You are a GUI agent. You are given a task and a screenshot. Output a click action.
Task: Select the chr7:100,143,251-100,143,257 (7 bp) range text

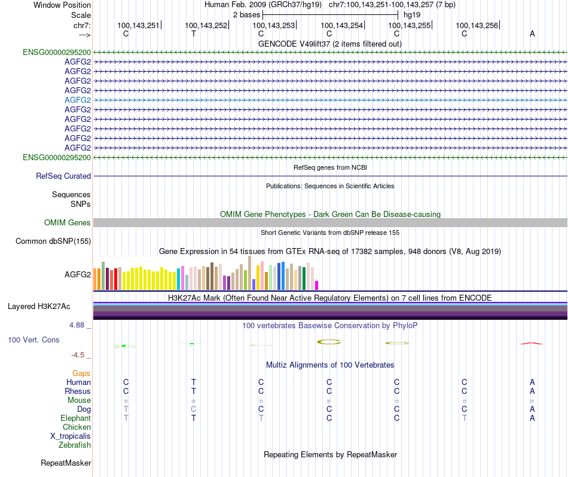(392, 5)
